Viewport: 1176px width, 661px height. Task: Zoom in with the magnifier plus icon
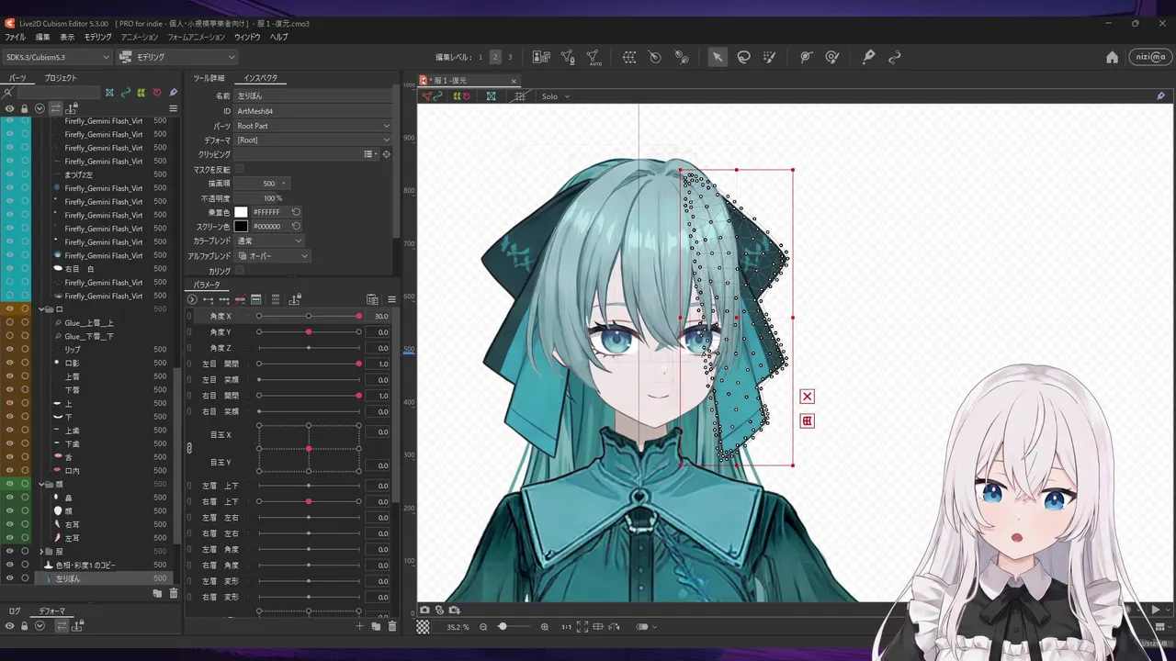544,627
